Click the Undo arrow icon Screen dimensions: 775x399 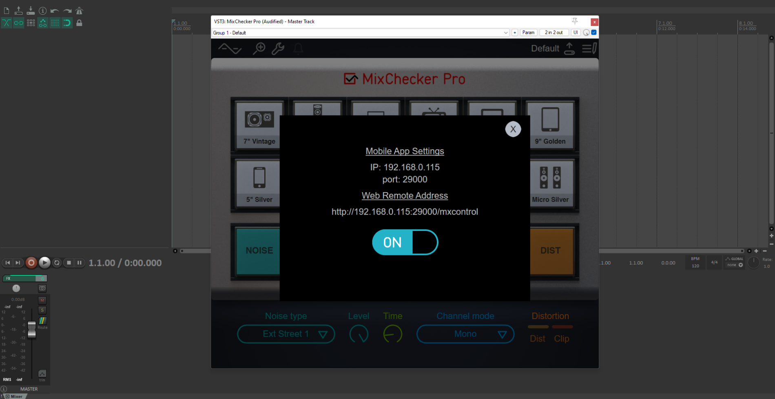click(x=55, y=11)
